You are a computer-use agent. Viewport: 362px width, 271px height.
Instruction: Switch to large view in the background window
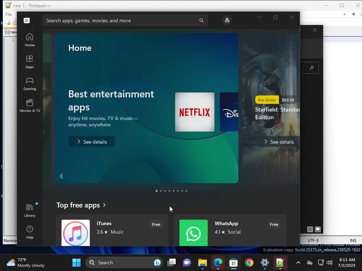(318, 229)
